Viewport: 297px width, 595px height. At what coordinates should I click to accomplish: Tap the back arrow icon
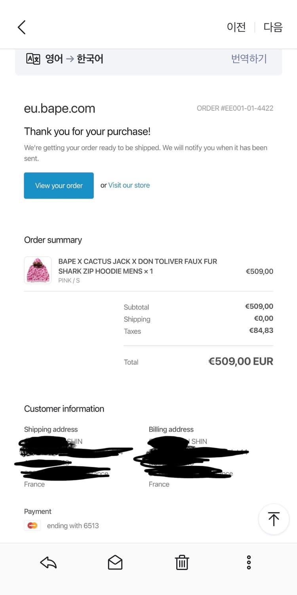click(22, 27)
